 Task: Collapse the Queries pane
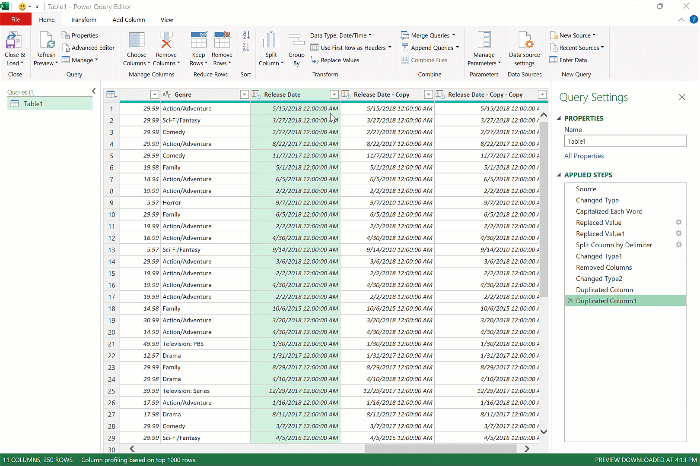click(94, 91)
